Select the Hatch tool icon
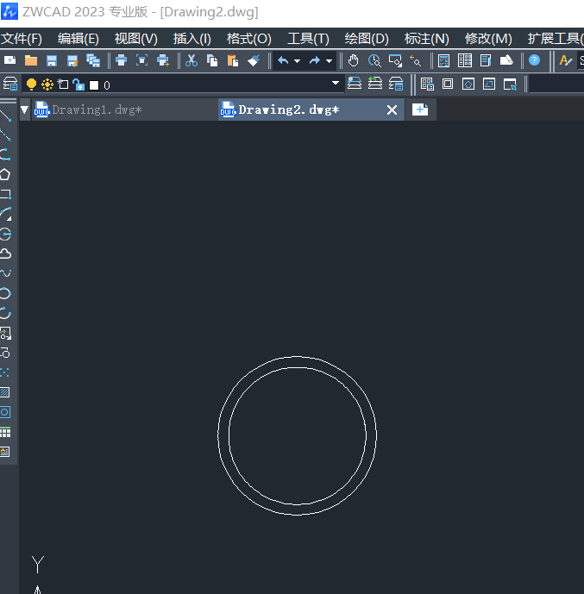 (5, 392)
